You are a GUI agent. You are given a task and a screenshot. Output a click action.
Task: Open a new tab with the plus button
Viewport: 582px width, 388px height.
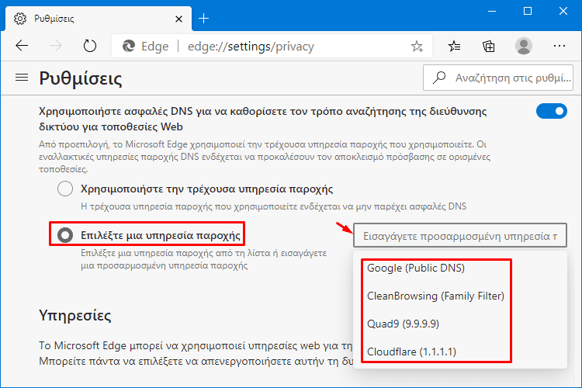point(204,18)
